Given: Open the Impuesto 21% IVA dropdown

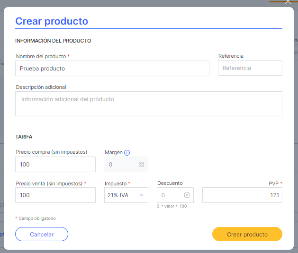Looking at the screenshot, I should click(126, 195).
